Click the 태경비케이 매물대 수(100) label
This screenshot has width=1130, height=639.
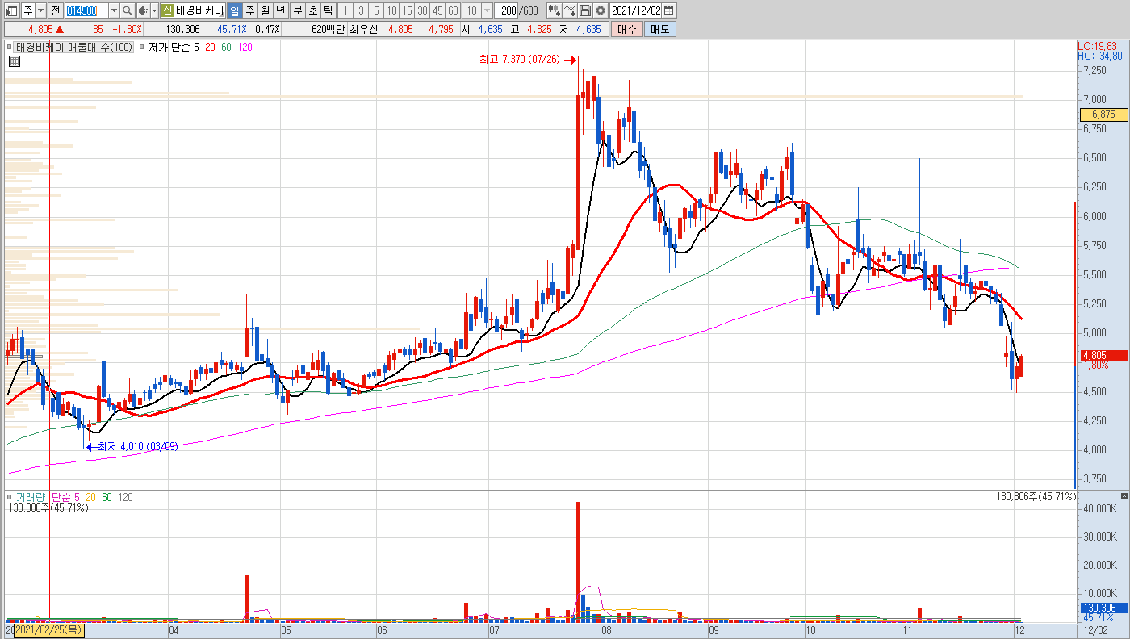tap(74, 48)
